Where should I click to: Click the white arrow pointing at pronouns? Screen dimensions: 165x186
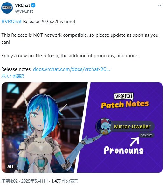tap(135, 141)
